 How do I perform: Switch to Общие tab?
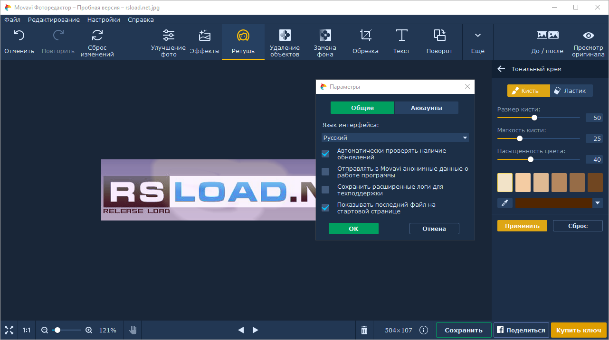coord(362,108)
